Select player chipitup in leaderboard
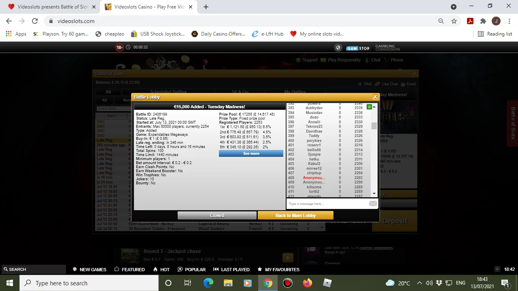The image size is (518, 291). point(314,173)
